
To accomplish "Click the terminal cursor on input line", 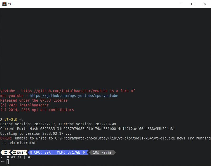I will pos(8,162).
